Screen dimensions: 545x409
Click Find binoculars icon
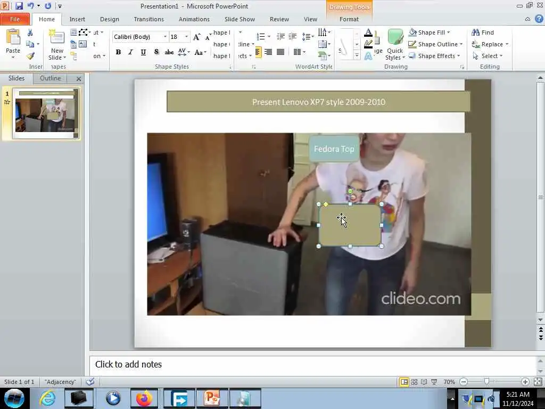475,32
